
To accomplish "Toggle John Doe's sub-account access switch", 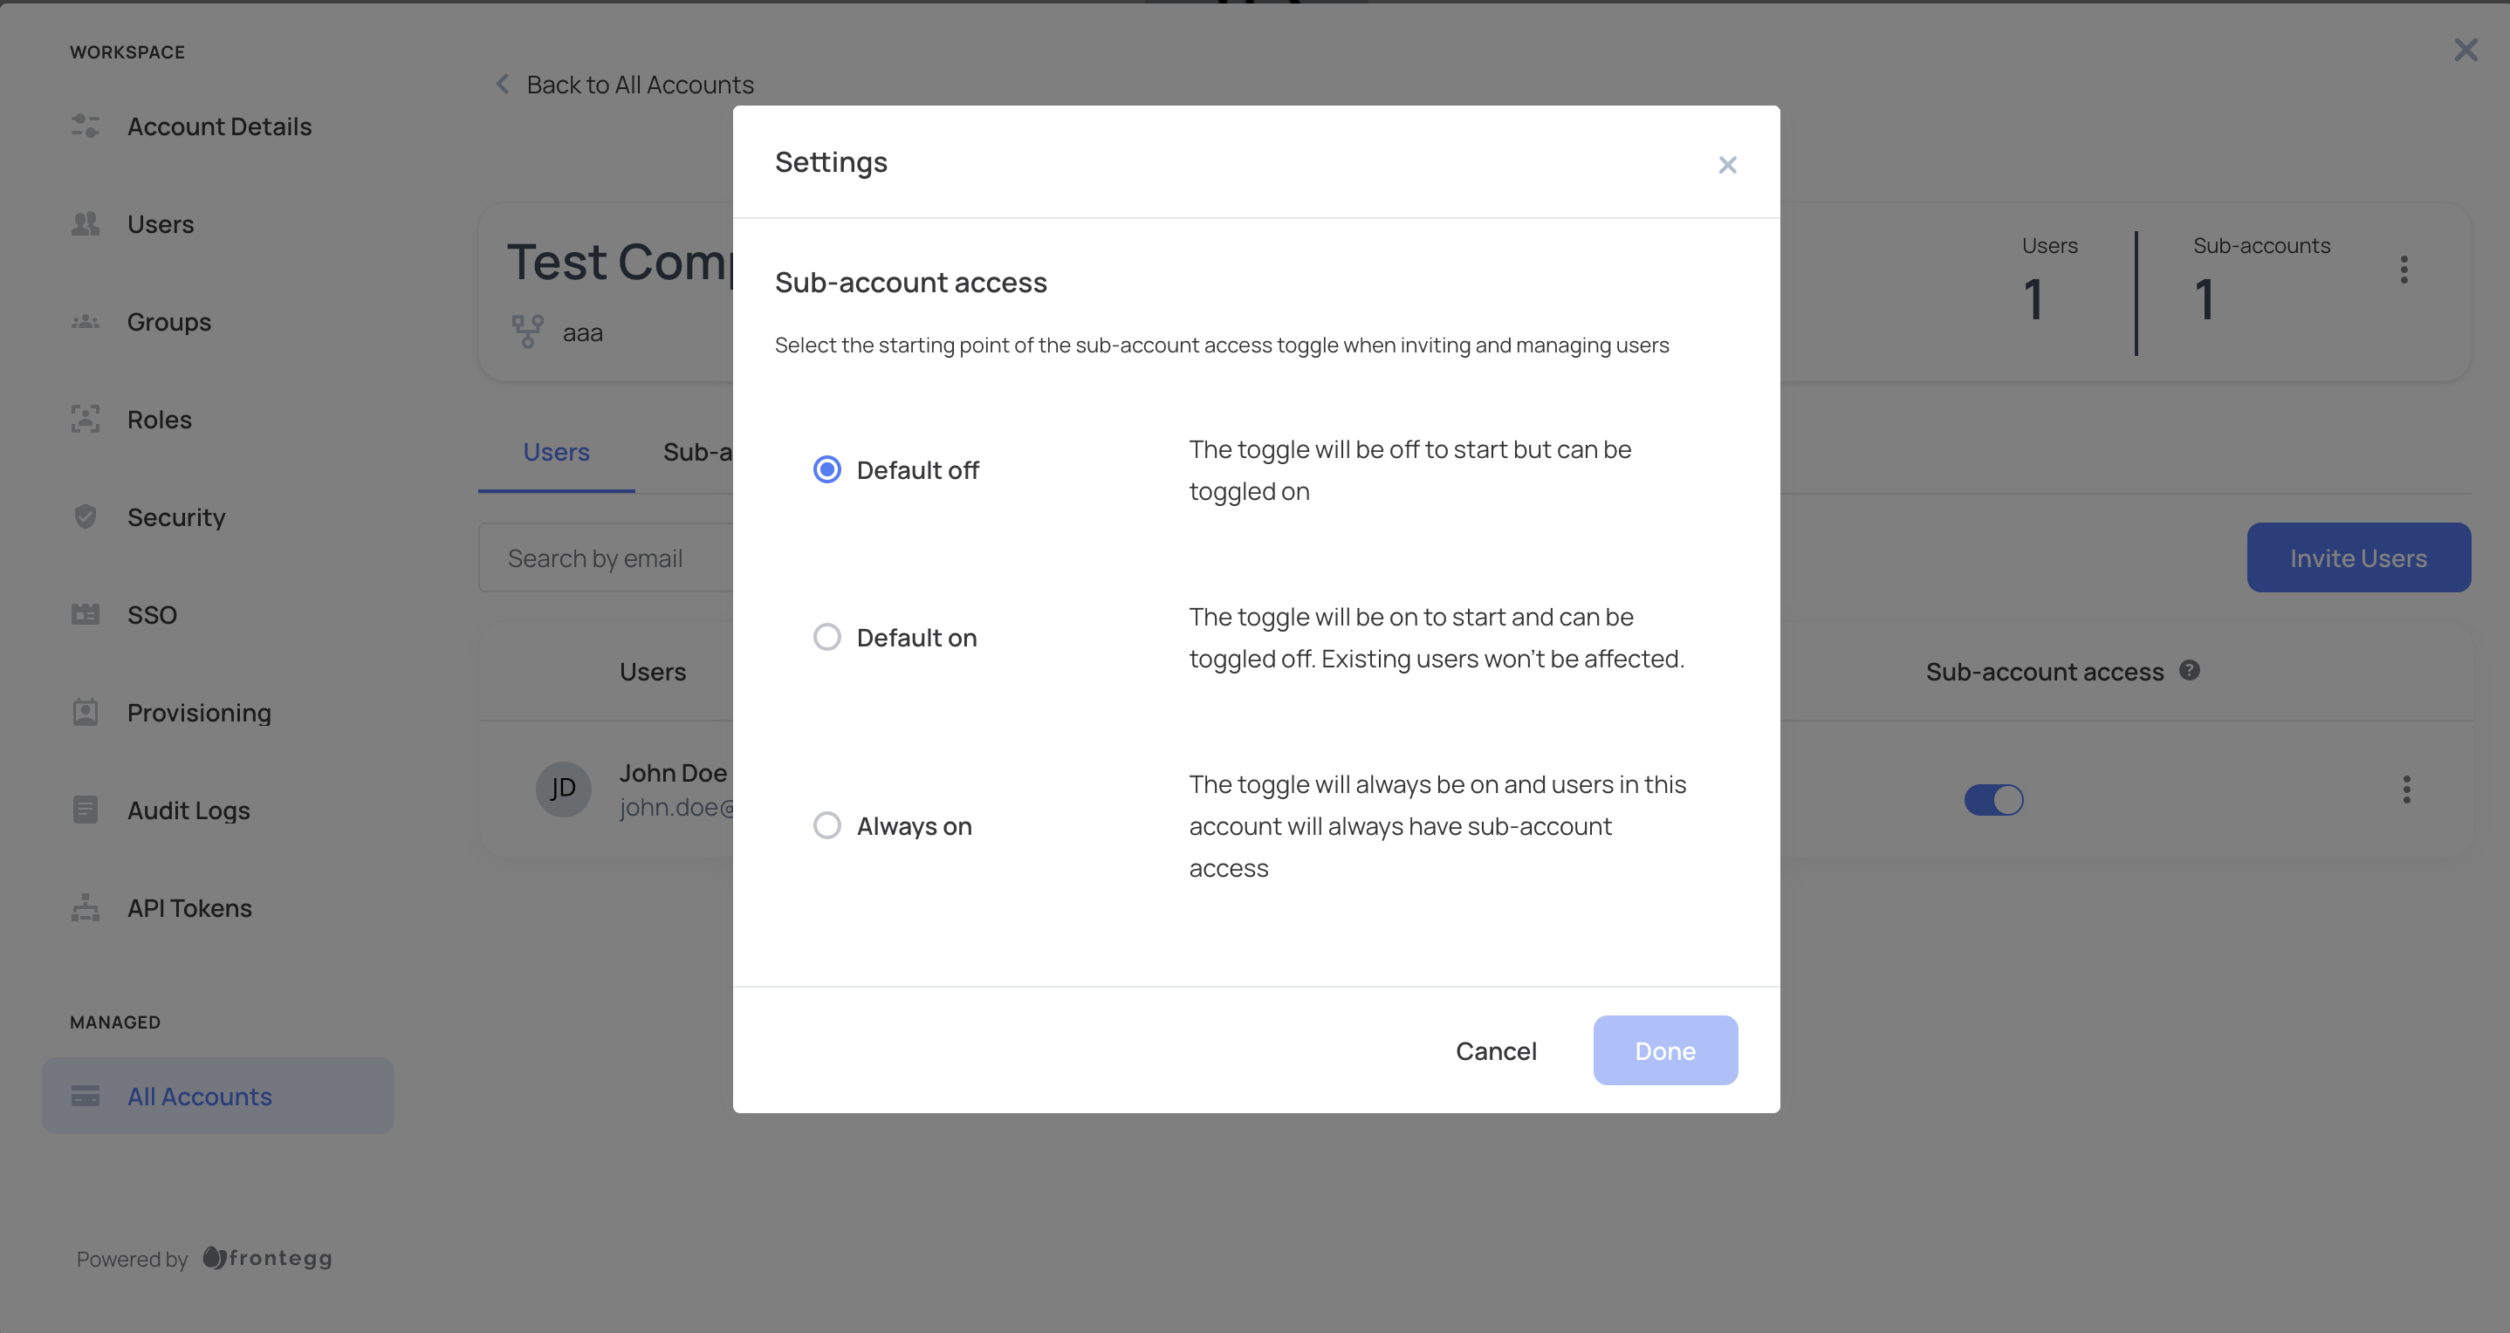I will [1993, 799].
